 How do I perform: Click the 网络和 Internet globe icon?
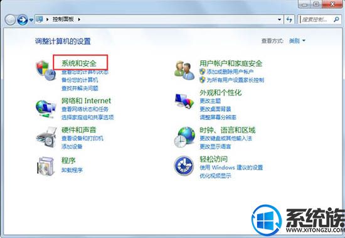[46, 109]
